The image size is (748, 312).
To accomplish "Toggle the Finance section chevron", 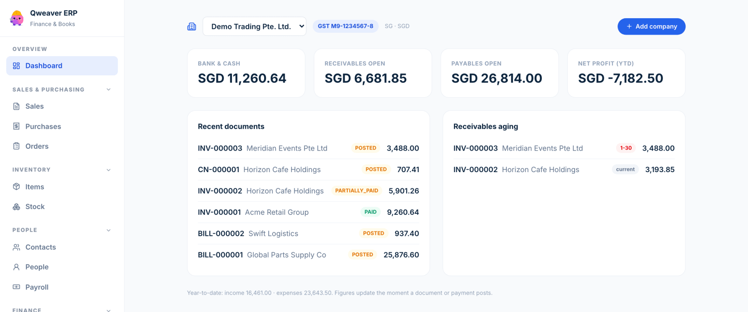I will click(108, 310).
